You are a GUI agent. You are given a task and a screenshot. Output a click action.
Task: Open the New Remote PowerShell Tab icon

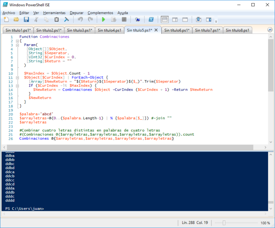[138, 20]
